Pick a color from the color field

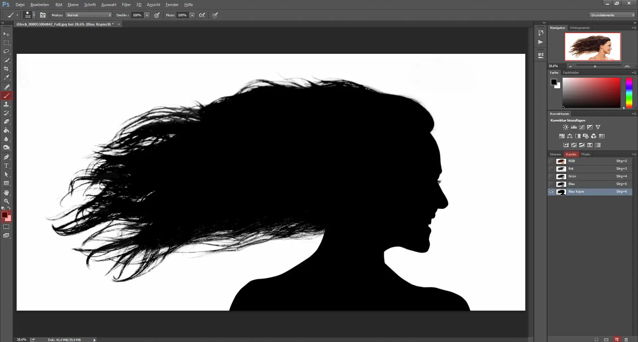591,93
